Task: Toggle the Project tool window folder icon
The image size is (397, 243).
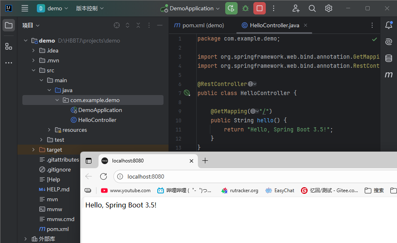Action: pyautogui.click(x=9, y=25)
